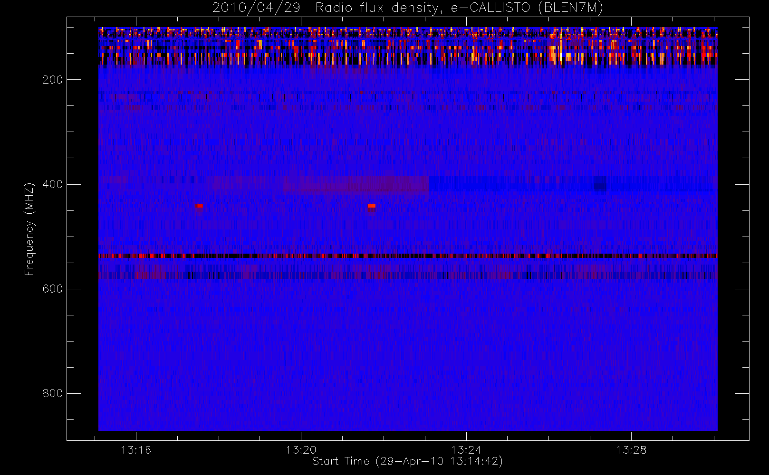Click the first red spot near 440 MHz
The width and height of the screenshot is (769, 475).
click(199, 206)
